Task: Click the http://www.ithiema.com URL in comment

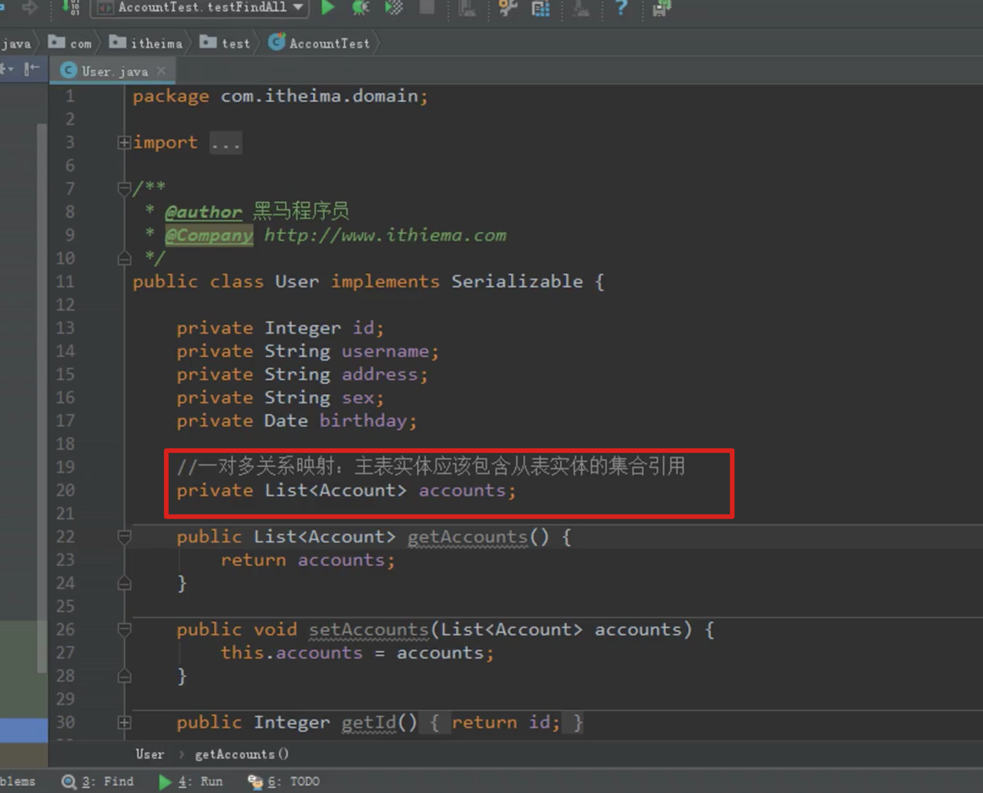Action: click(x=385, y=235)
